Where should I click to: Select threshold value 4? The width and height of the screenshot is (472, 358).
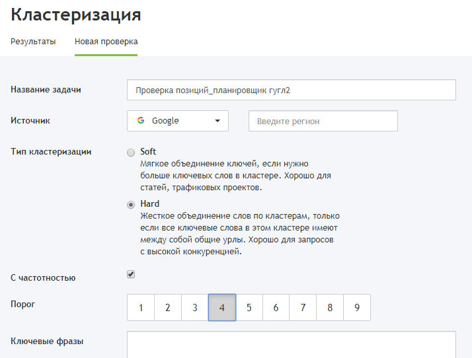pyautogui.click(x=222, y=308)
